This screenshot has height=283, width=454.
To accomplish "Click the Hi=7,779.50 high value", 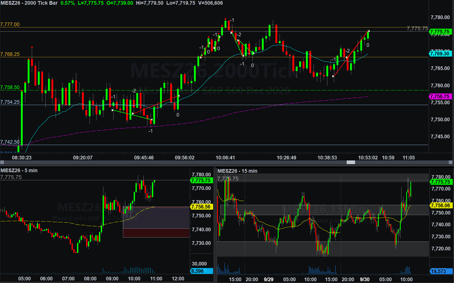I will [x=150, y=3].
